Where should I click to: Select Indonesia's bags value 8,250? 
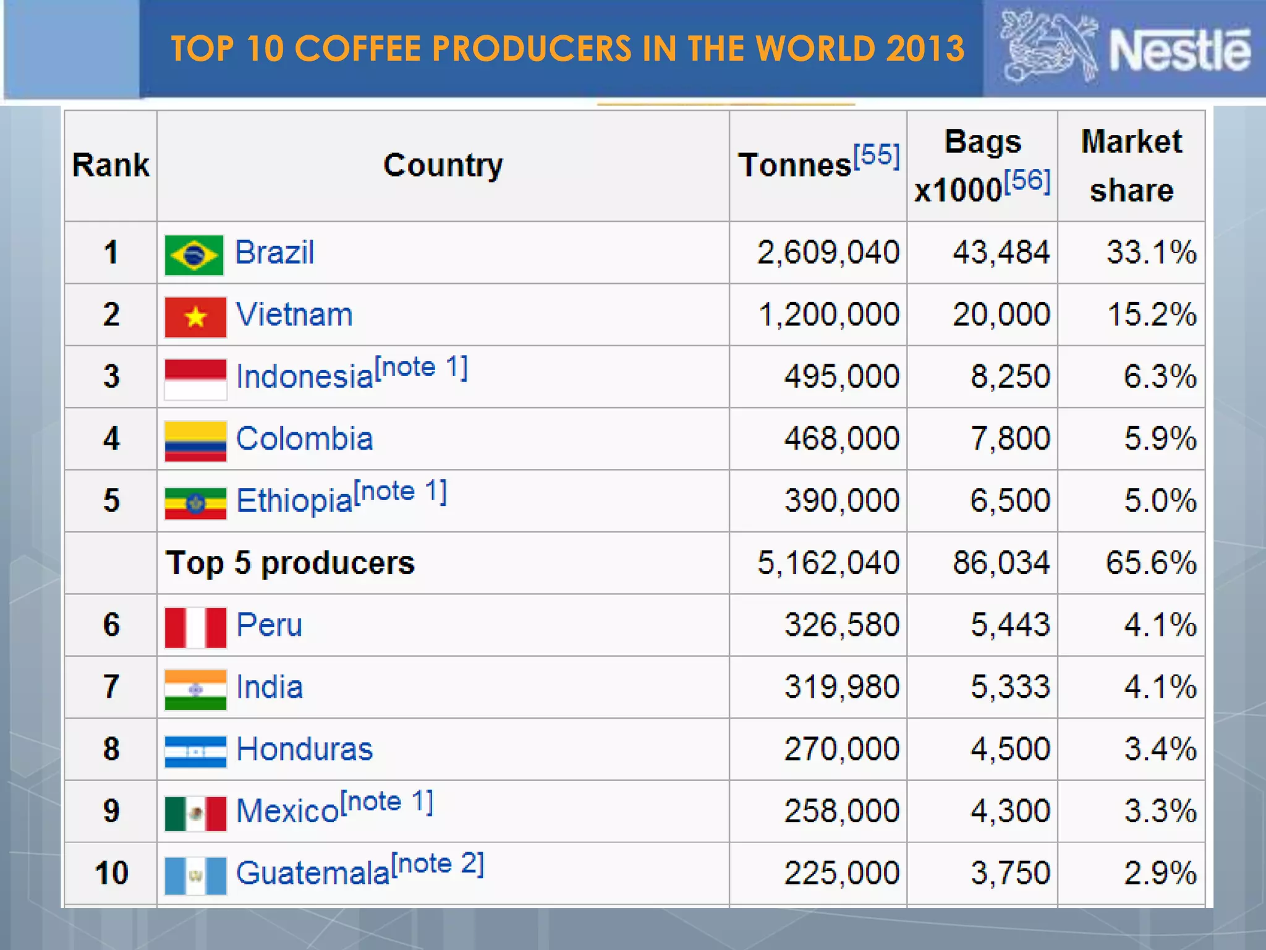pyautogui.click(x=1011, y=376)
